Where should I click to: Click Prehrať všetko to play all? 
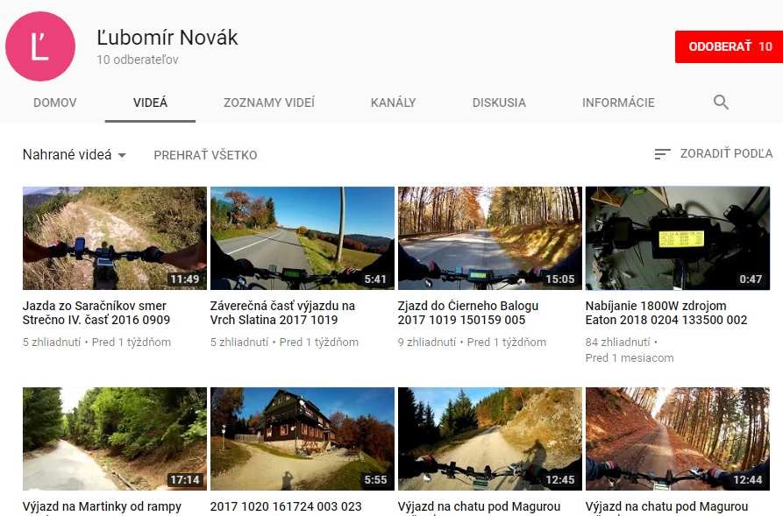(x=205, y=155)
